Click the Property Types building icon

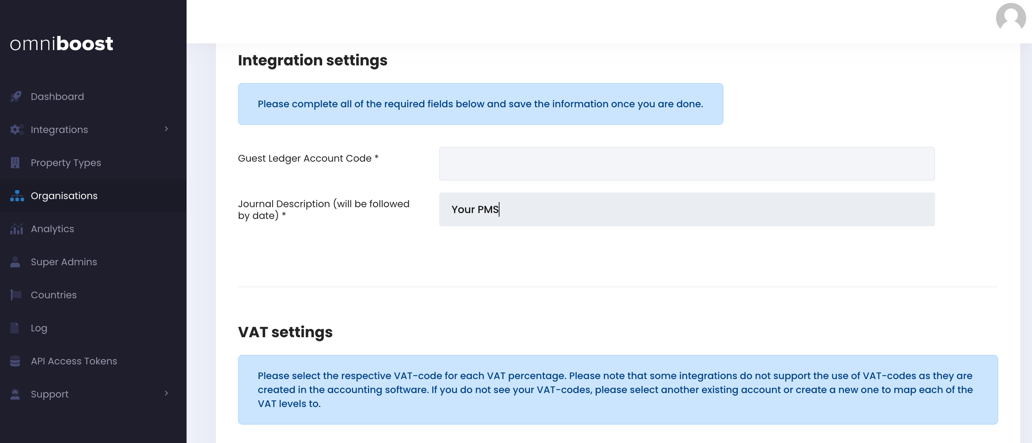click(x=15, y=163)
